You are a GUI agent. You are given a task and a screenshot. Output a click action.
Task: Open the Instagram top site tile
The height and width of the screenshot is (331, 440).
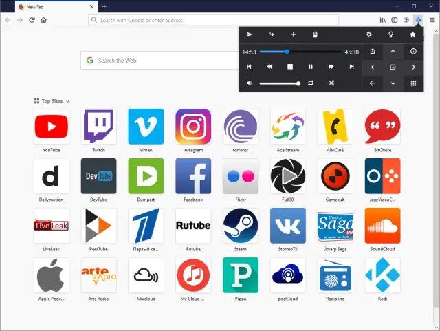[193, 127]
